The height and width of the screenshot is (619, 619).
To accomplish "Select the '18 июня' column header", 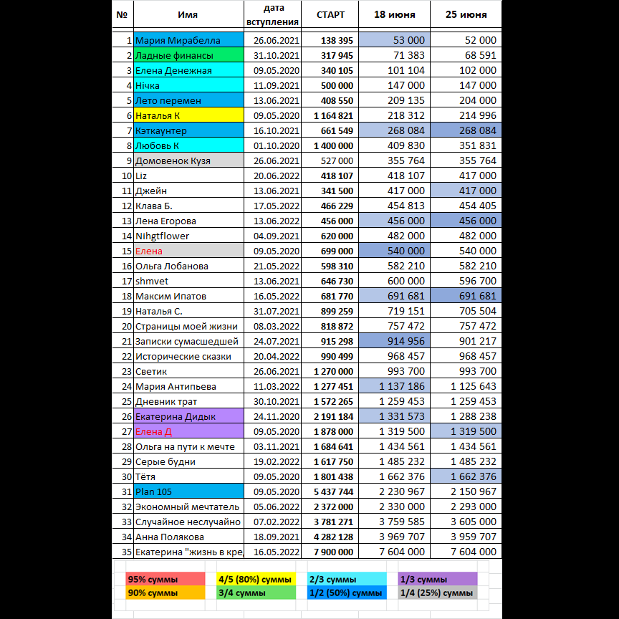I will pos(394,14).
